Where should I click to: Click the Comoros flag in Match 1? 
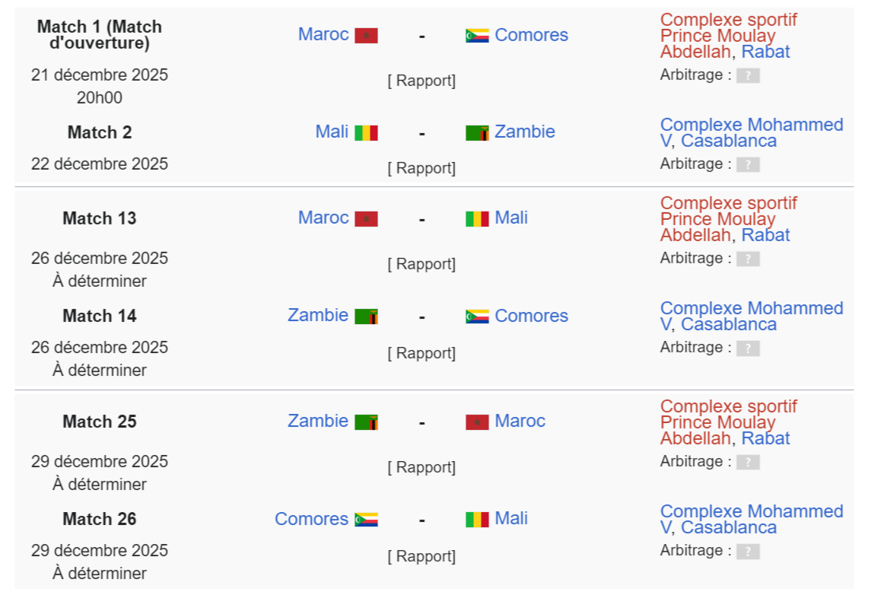pos(477,36)
